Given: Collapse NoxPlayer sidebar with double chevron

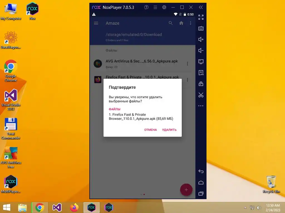Looking at the screenshot, I should pyautogui.click(x=201, y=7).
